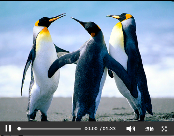Enter fullscreen with the expand arrows icon
Screen dimensions: 174x136
164,129
